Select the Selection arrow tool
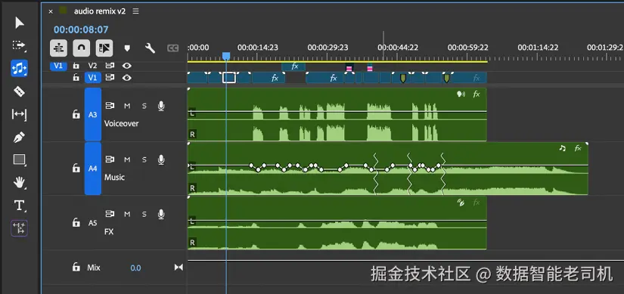The width and height of the screenshot is (624, 294). tap(19, 23)
